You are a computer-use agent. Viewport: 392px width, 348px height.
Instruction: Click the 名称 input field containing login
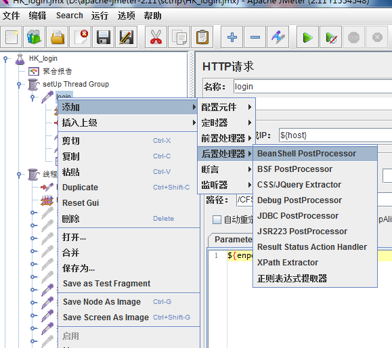click(x=313, y=87)
